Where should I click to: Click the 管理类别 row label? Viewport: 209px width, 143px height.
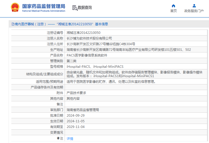tap(57, 61)
